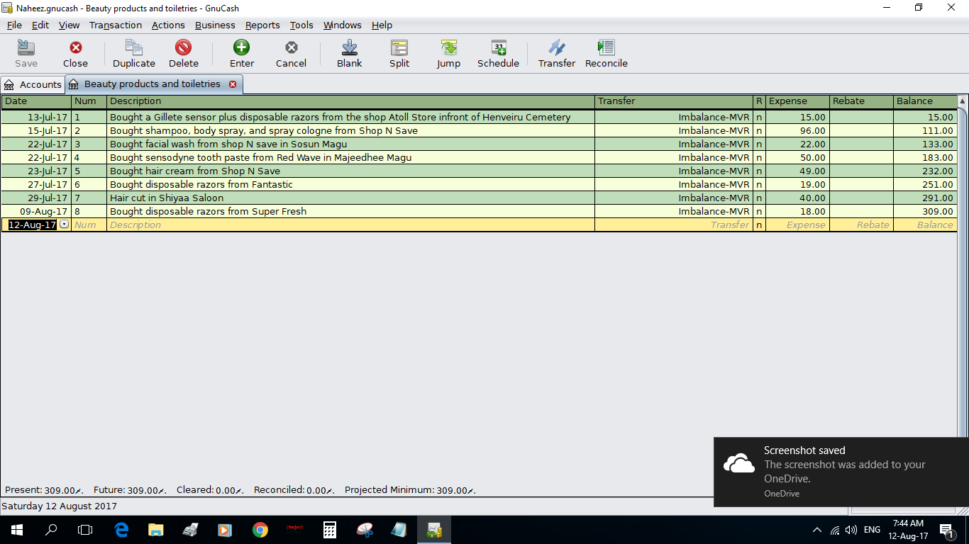Toggle reconcile flag on sensodyne row
This screenshot has width=969, height=544.
point(759,157)
